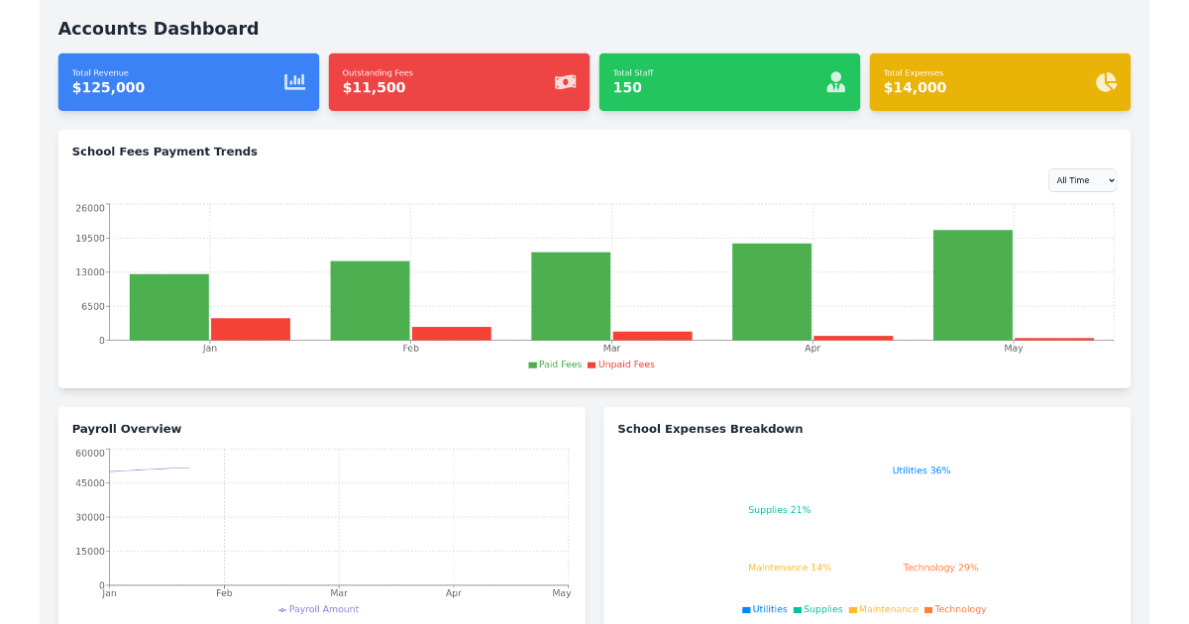Select the School Fees Payment Trends heading
Image resolution: width=1189 pixels, height=624 pixels.
[x=164, y=152]
